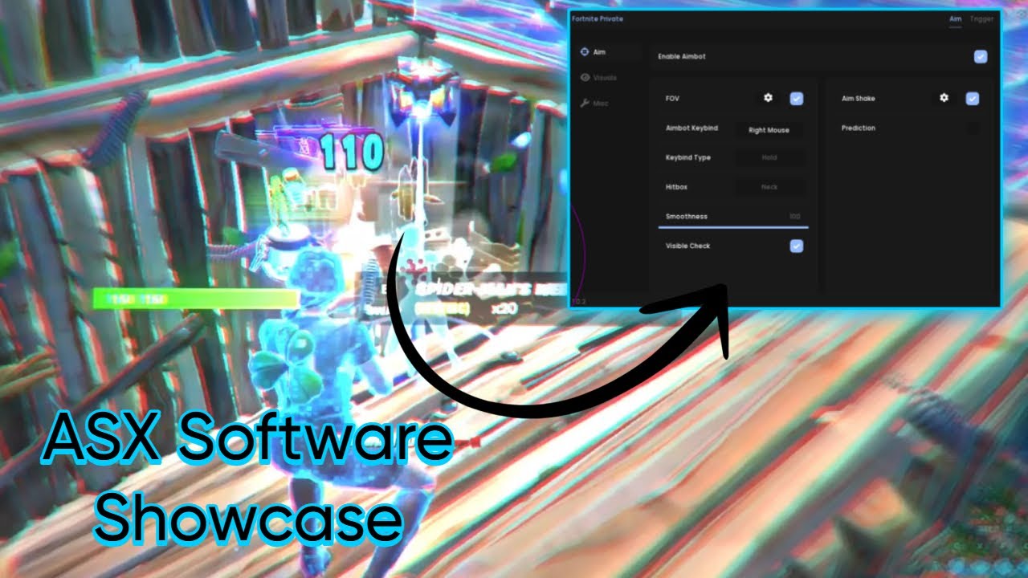1028x578 pixels.
Task: Open Aim Shake settings via its gear icon
Action: pyautogui.click(x=944, y=98)
